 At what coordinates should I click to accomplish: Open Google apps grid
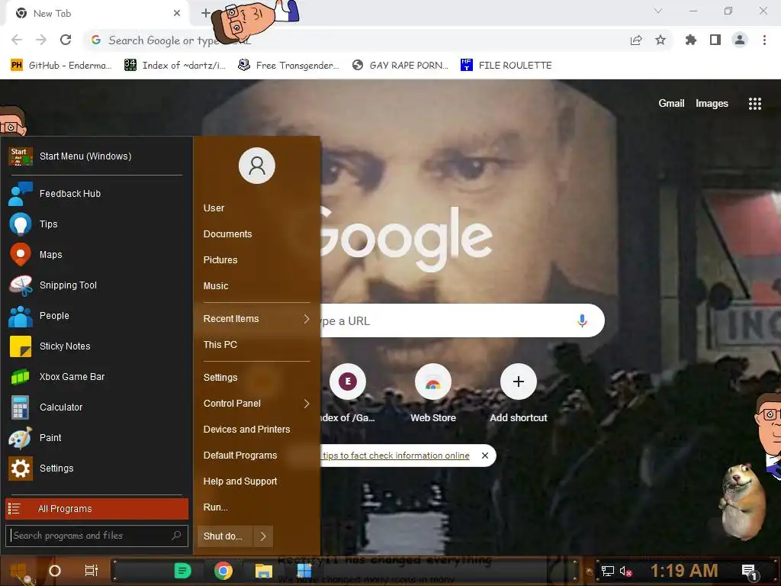coord(755,104)
